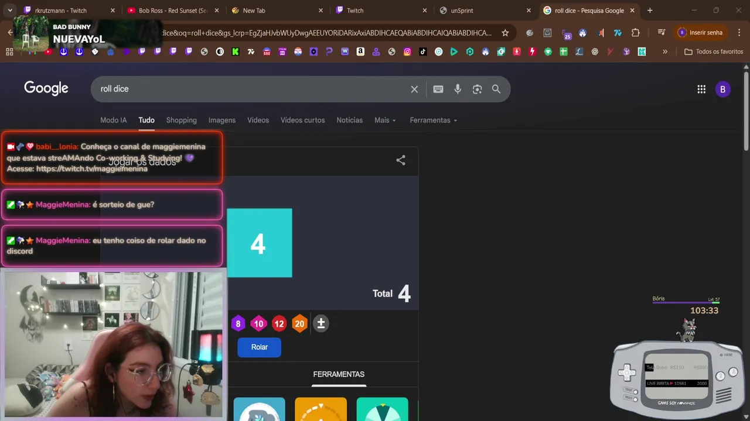The height and width of the screenshot is (421, 750).
Task: Switch to Vídeos curtos results
Action: [x=302, y=120]
